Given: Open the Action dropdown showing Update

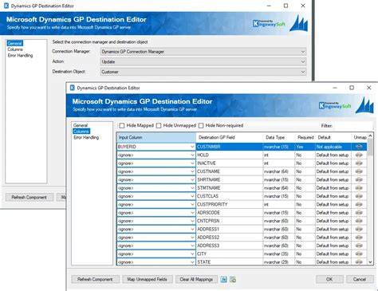Looking at the screenshot, I should tap(203, 61).
